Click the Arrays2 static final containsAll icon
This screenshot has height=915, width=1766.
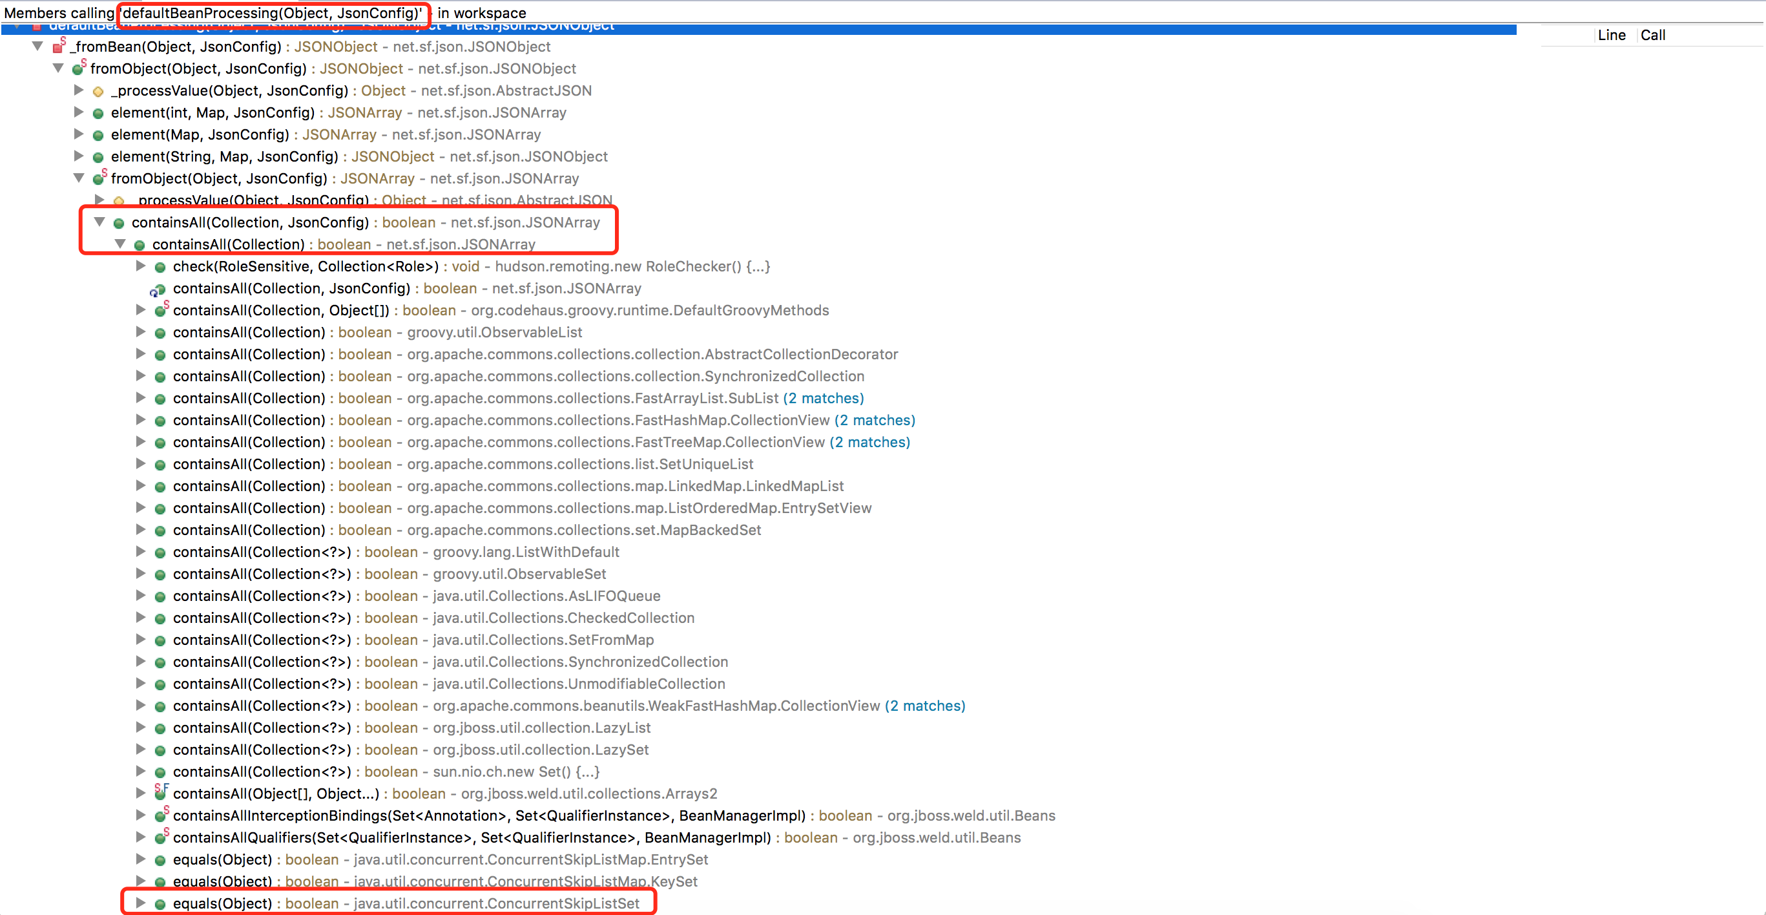pos(161,793)
